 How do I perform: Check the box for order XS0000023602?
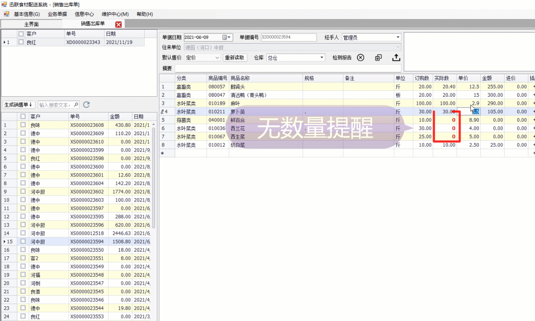(23, 192)
